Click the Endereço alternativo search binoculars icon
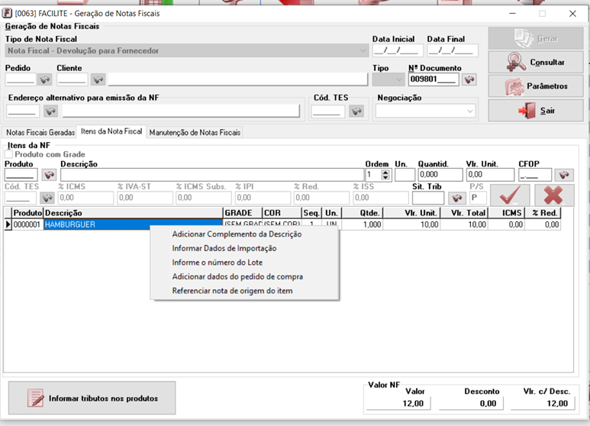The image size is (590, 426). 50,111
